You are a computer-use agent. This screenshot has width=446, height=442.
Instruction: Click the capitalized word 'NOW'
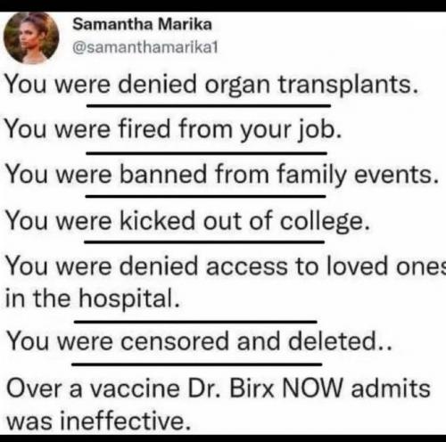[x=312, y=388]
